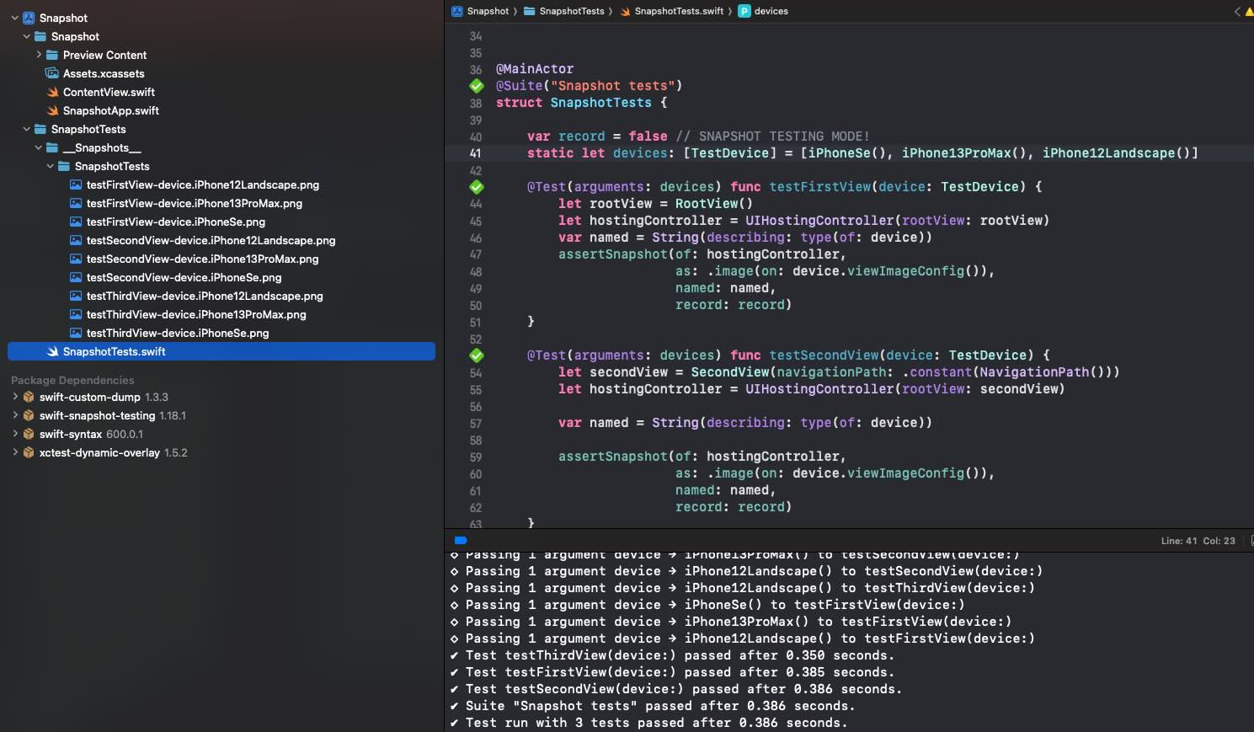The height and width of the screenshot is (732, 1254).
Task: Click the swift-custom-dump package icon
Action: pyautogui.click(x=29, y=397)
